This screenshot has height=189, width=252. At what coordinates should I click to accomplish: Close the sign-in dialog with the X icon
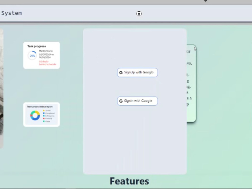tap(139, 14)
